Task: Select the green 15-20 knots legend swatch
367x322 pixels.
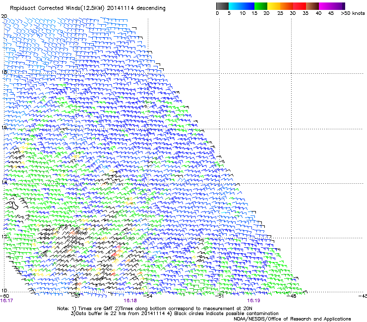Action: click(261, 6)
